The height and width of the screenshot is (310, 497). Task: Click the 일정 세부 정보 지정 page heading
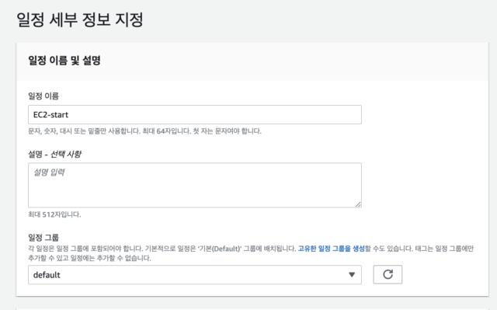point(80,19)
